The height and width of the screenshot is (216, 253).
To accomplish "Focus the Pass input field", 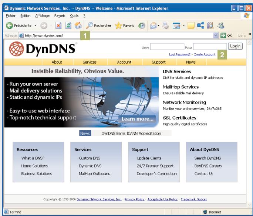I will tap(210, 47).
